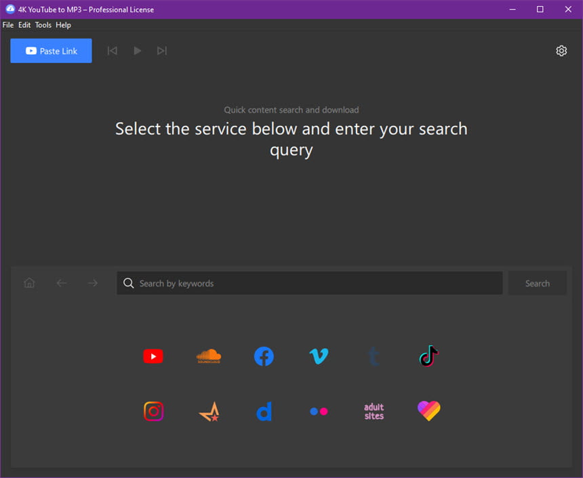This screenshot has height=478, width=583.
Task: Navigate back in the search browser
Action: coord(62,283)
